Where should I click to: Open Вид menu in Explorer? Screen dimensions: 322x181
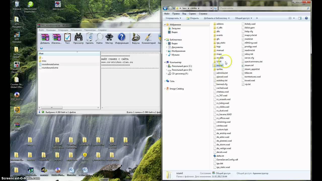184,14
